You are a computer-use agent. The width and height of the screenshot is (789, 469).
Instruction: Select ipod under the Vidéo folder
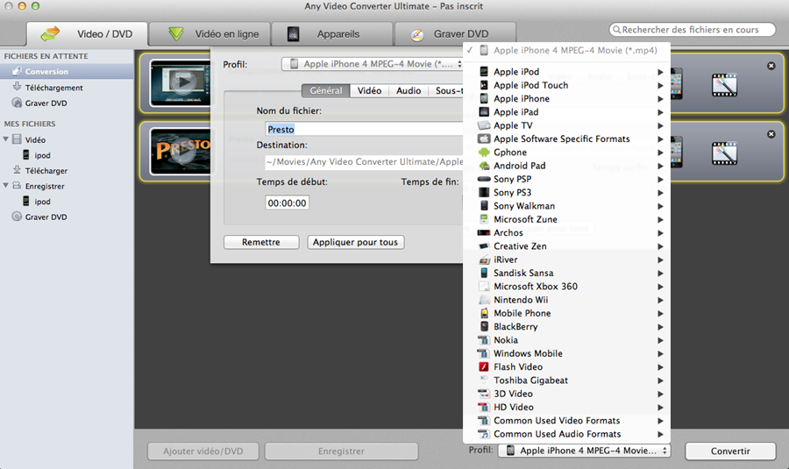(42, 155)
